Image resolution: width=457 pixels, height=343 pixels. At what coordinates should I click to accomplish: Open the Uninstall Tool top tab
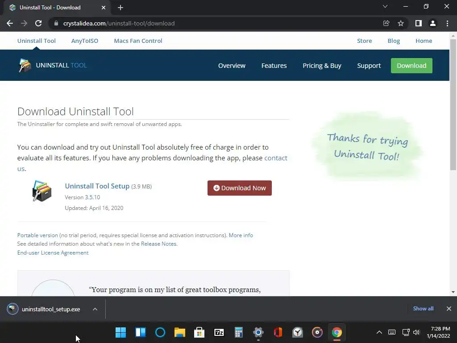click(37, 41)
